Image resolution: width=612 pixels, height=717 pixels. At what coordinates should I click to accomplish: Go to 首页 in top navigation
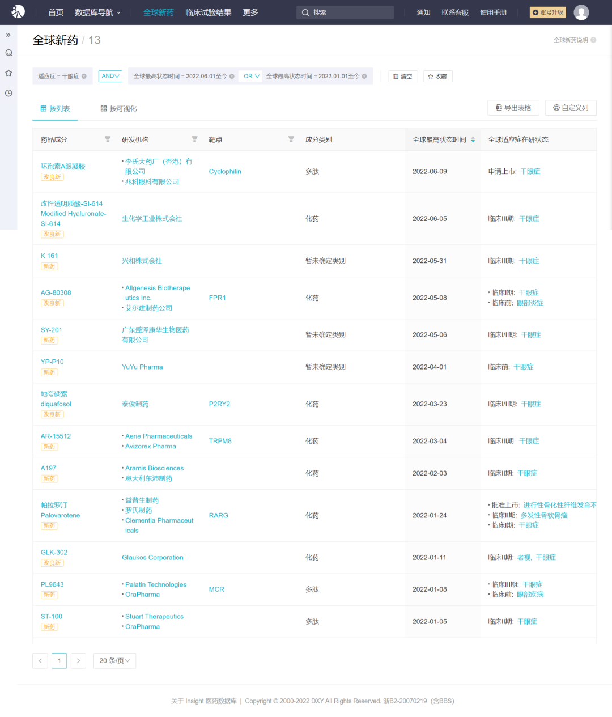click(x=56, y=12)
